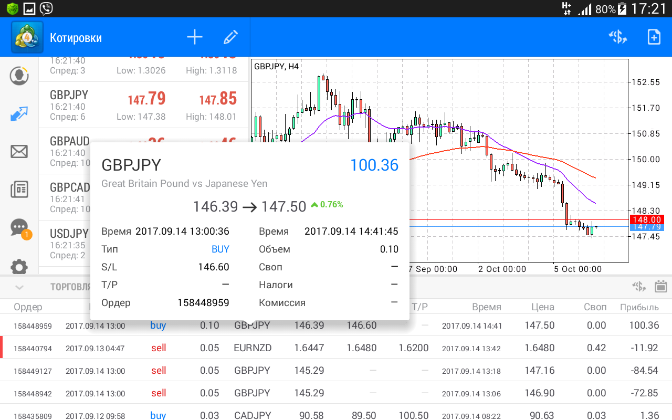Sort by the Прибыль column header
Screen dimensions: 672x420
(639, 307)
